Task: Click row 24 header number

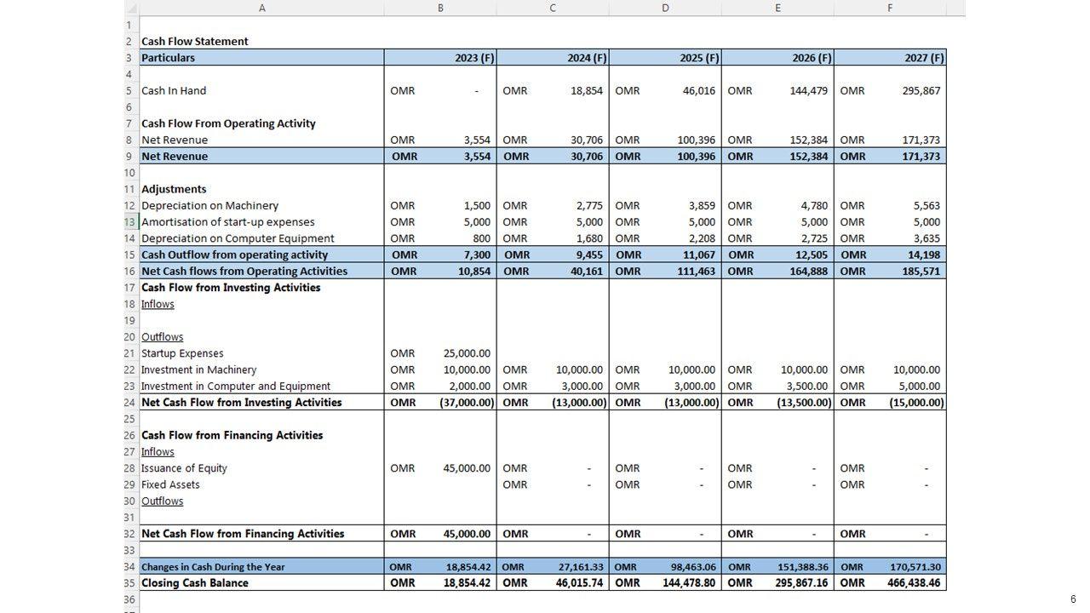Action: [130, 403]
